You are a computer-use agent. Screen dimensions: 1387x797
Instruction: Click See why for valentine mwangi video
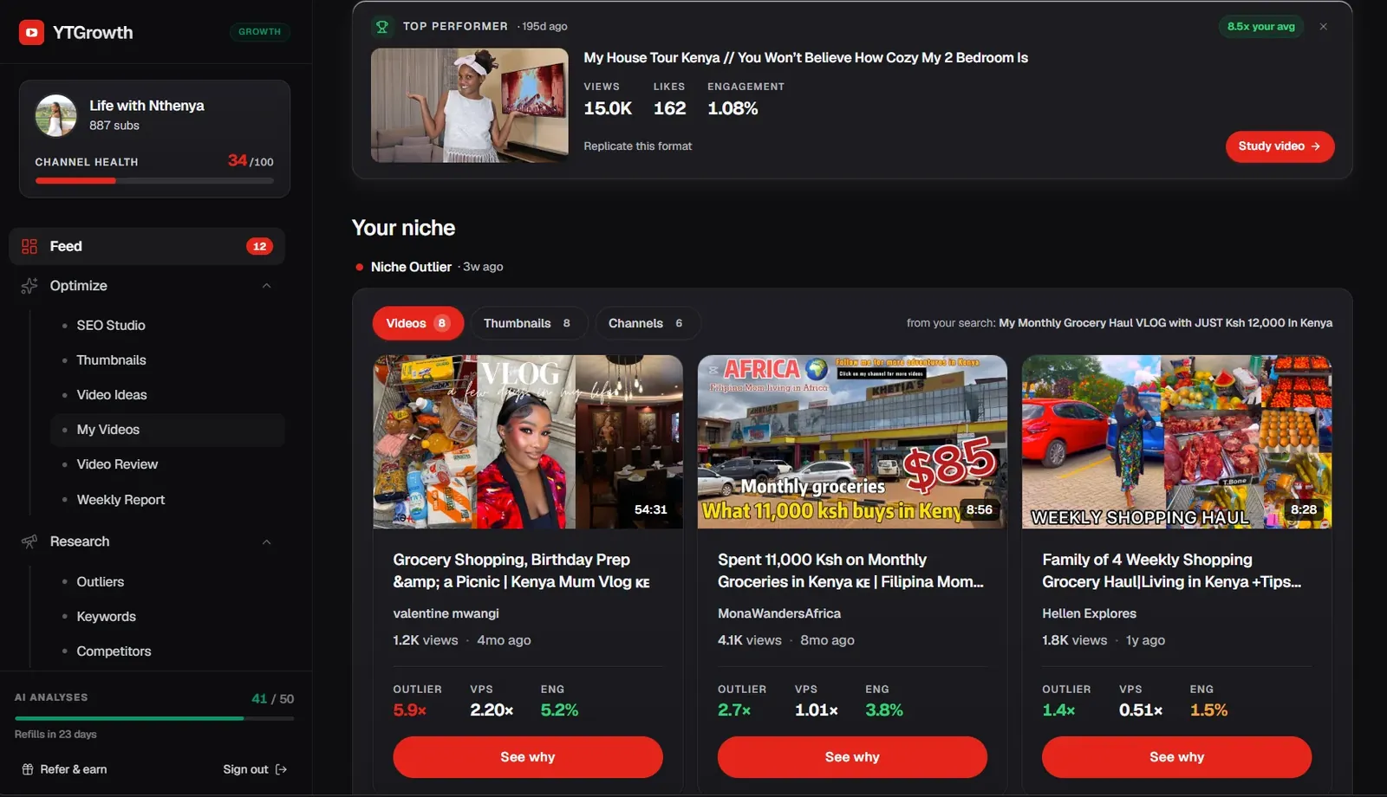(528, 757)
